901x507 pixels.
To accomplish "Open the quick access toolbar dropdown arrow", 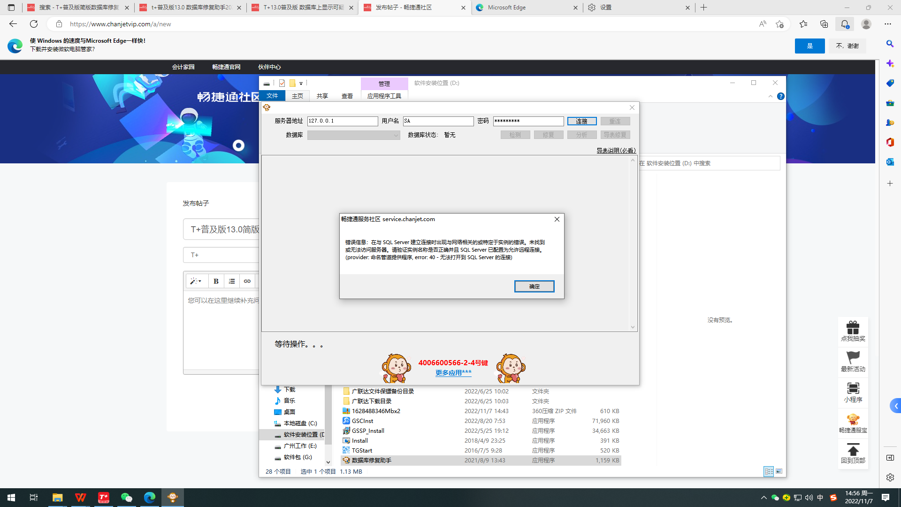I will click(x=301, y=84).
